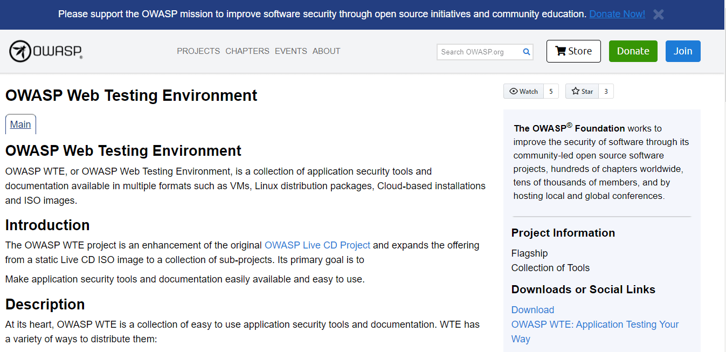The height and width of the screenshot is (352, 726).
Task: Click the large OWASP Web Testing Environment page title
Action: (x=132, y=95)
